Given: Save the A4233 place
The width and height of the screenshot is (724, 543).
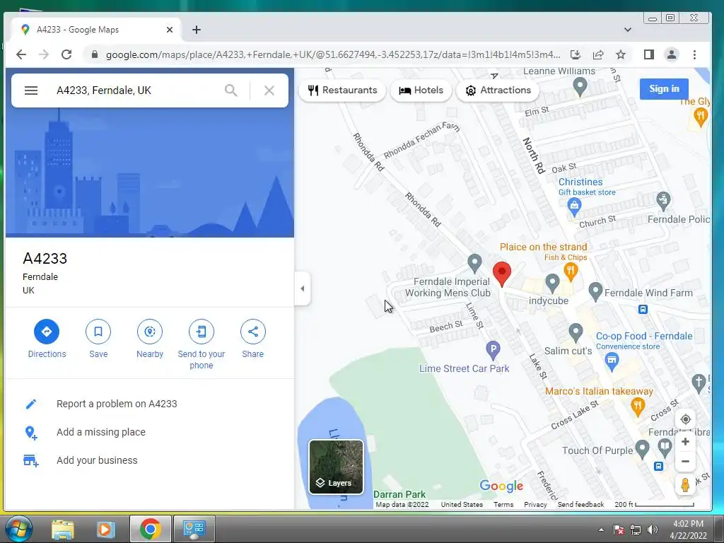Looking at the screenshot, I should (98, 332).
